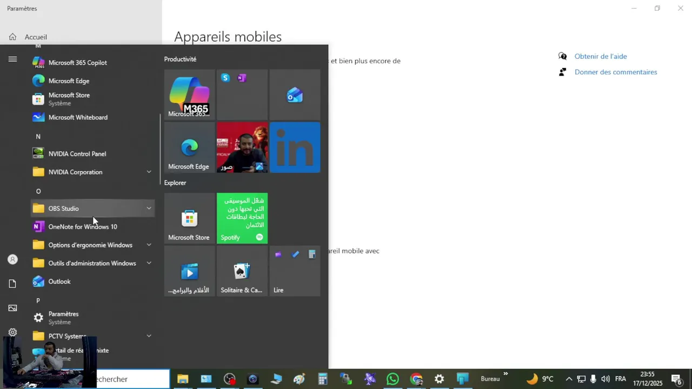This screenshot has height=389, width=692.
Task: Open notification center with 6 notifications
Action: 676,379
